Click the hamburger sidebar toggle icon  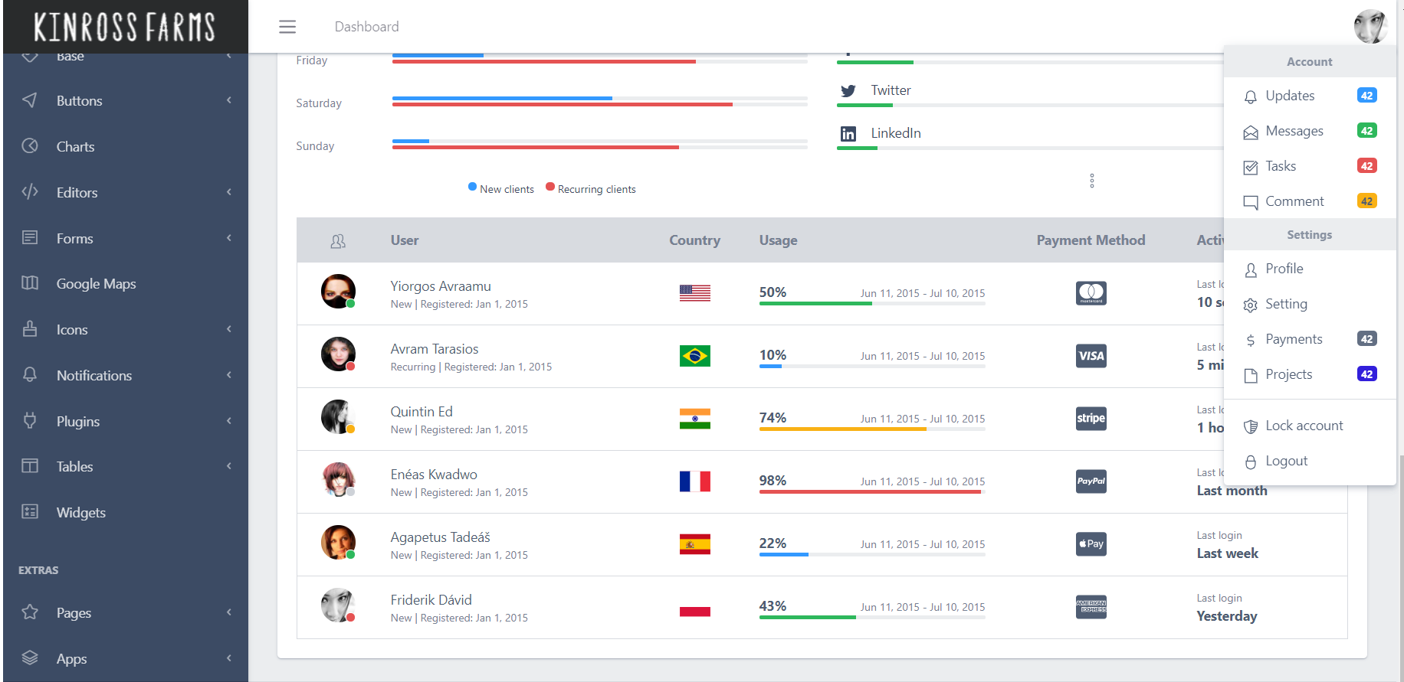[287, 27]
